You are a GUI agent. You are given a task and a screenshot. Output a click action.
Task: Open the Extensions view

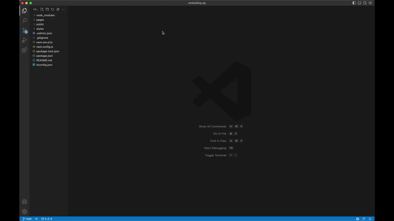pos(24,50)
